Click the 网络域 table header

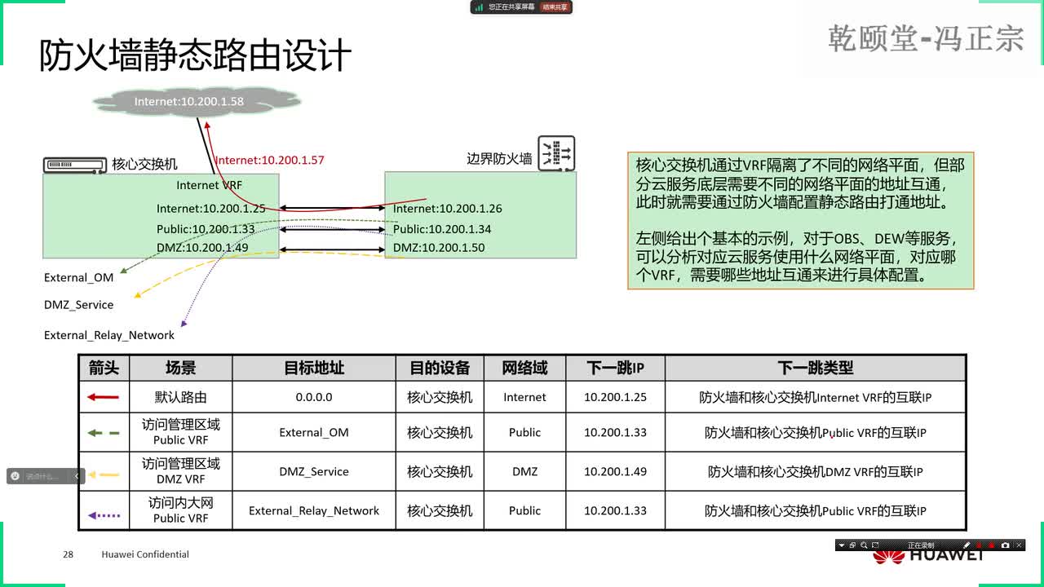tap(524, 368)
